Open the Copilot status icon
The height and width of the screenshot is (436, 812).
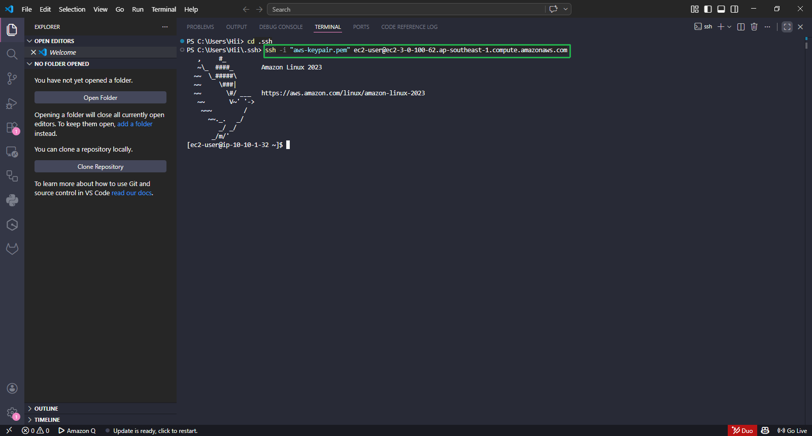click(x=765, y=430)
